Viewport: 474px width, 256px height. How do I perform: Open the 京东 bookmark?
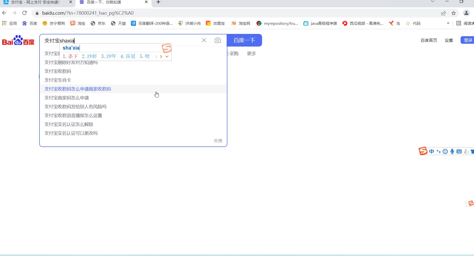tap(98, 23)
